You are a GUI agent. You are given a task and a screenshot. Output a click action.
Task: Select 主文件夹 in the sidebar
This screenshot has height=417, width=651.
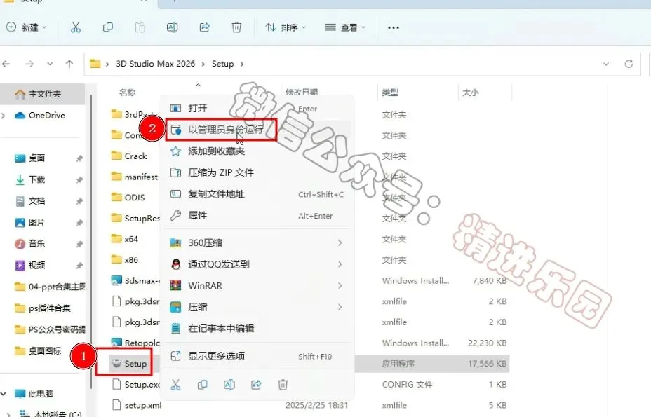tap(42, 94)
